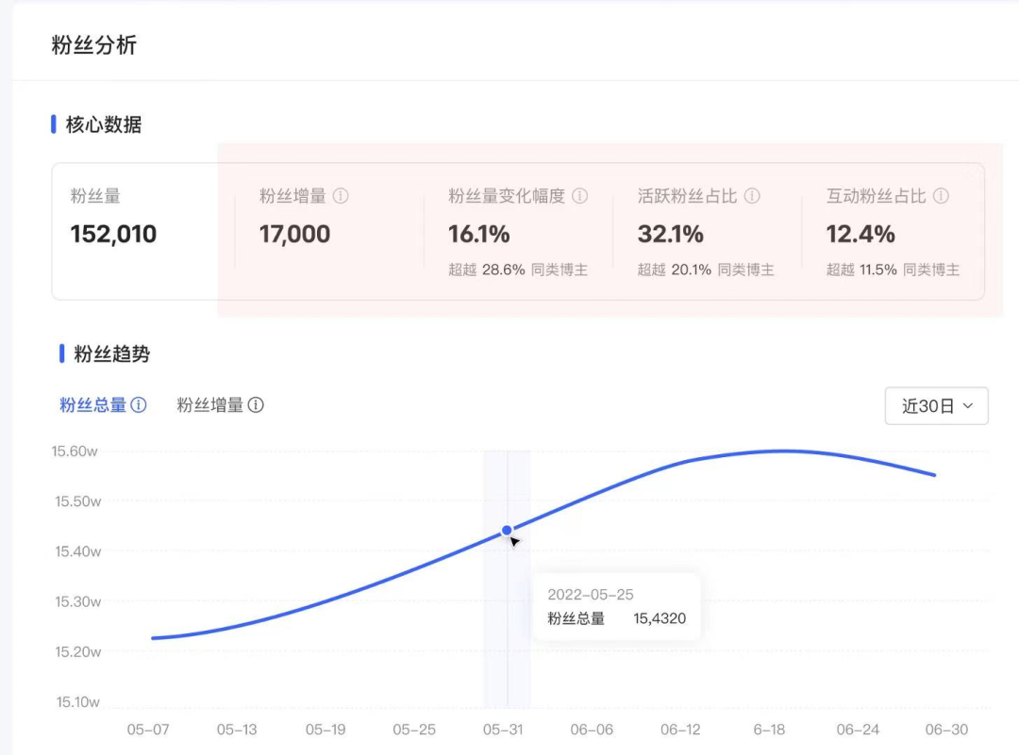Click info icon next to 互动粉丝占比
Viewport: 1019px width, 755px height.
click(x=941, y=197)
